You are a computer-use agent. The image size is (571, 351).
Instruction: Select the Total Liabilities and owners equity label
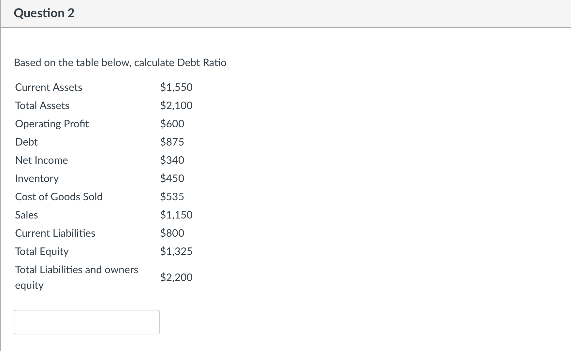76,277
